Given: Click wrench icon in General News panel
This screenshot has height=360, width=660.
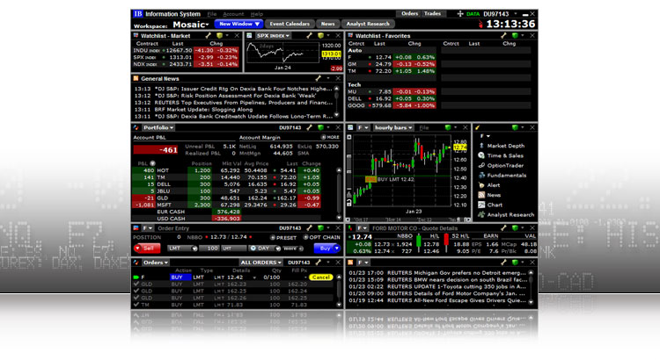Looking at the screenshot, I should 319,78.
